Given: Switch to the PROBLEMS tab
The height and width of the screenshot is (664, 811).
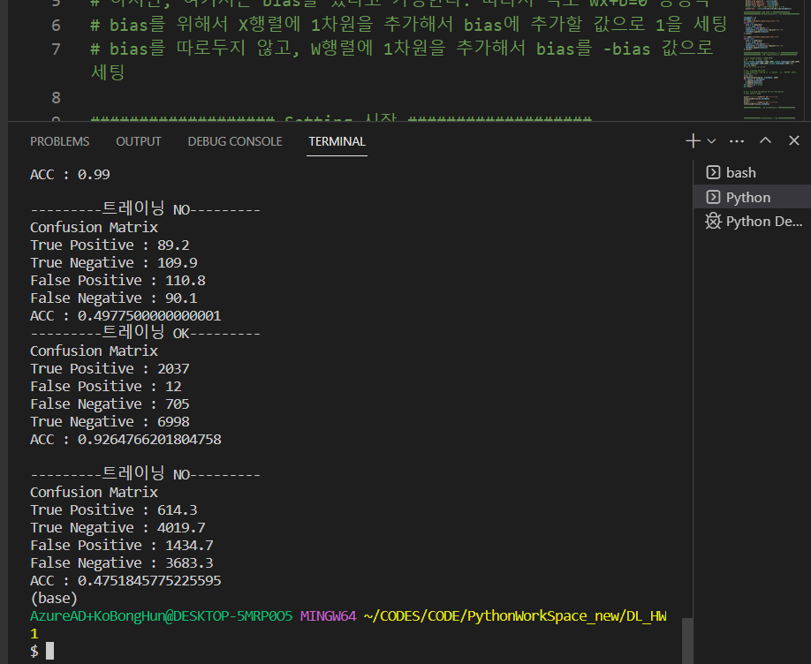Looking at the screenshot, I should pos(59,141).
